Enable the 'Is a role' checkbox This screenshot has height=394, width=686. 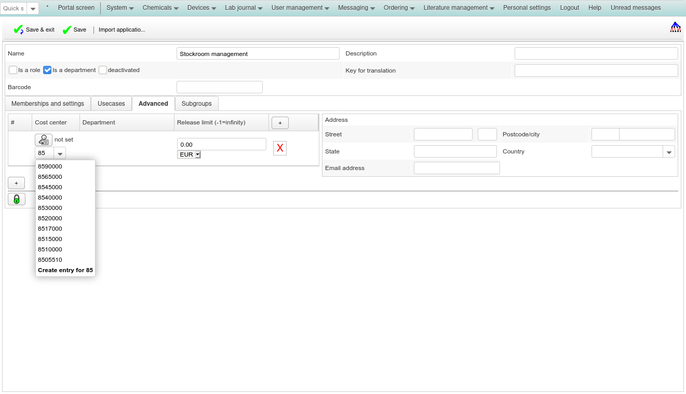(13, 70)
